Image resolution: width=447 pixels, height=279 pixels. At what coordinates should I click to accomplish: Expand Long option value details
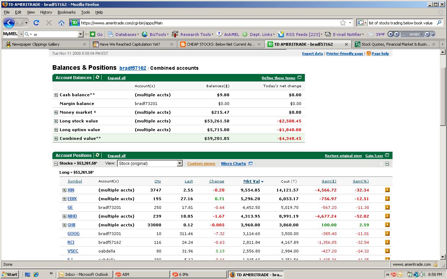(56, 130)
